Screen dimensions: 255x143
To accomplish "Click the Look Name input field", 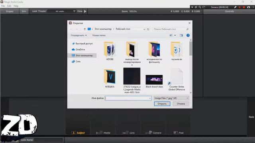I will point(49,140).
